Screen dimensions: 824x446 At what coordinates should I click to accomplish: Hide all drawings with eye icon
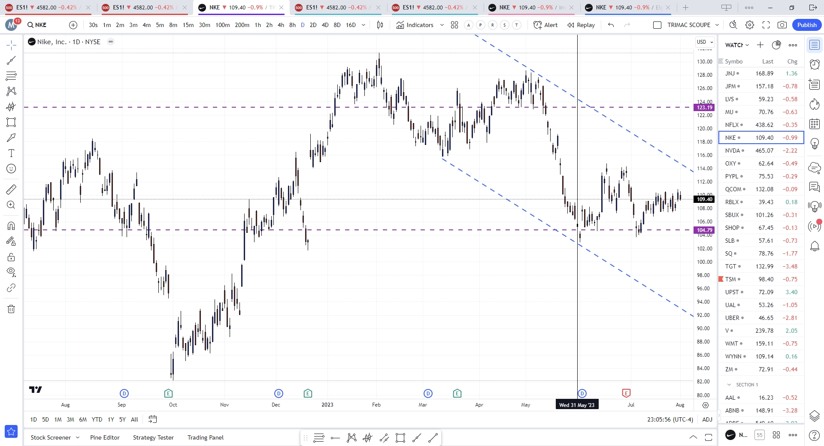[x=11, y=272]
